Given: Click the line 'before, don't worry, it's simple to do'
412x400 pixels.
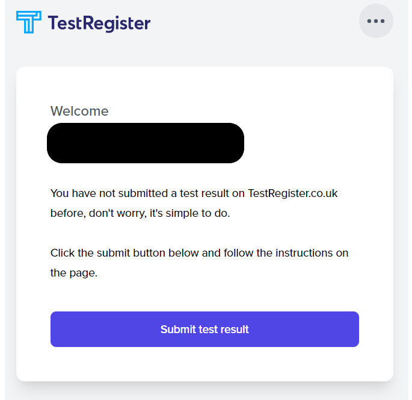Looking at the screenshot, I should 140,213.
